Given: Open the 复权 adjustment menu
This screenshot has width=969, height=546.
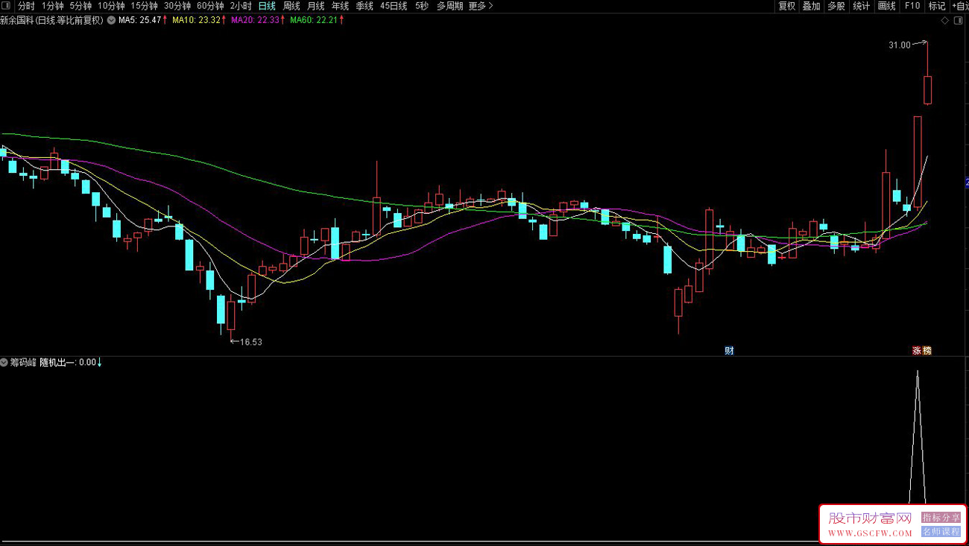Looking at the screenshot, I should (x=786, y=6).
